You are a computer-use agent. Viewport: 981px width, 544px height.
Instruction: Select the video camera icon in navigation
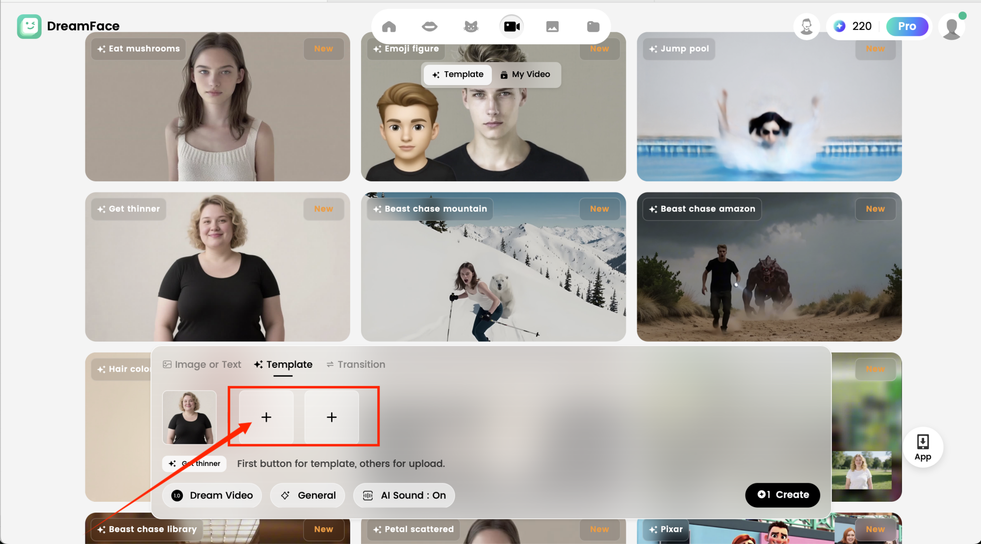pyautogui.click(x=512, y=27)
